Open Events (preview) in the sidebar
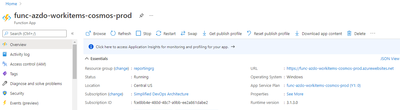Viewport: 400px width, 110px height. coord(36,103)
